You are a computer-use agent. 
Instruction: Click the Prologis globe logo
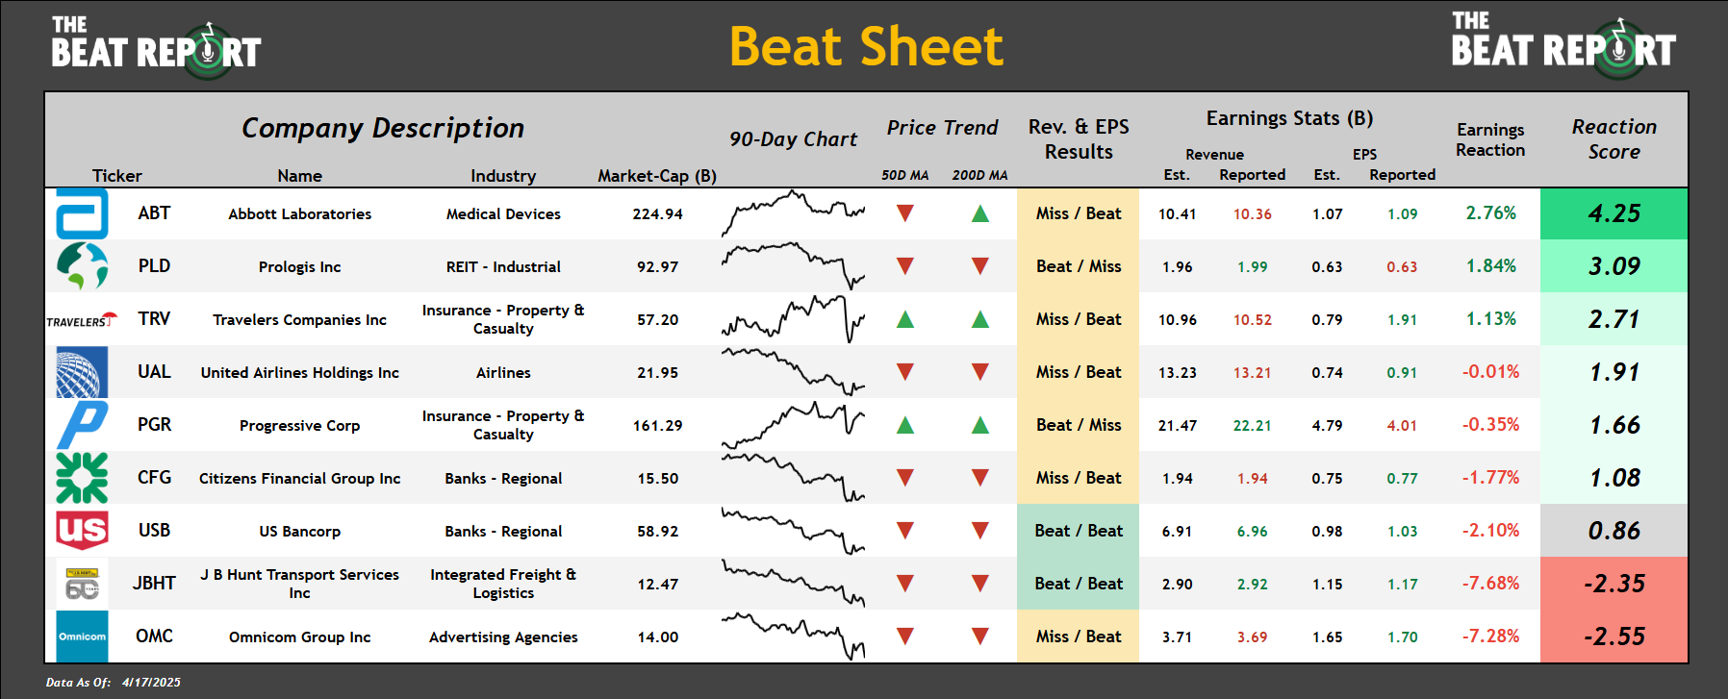point(82,266)
